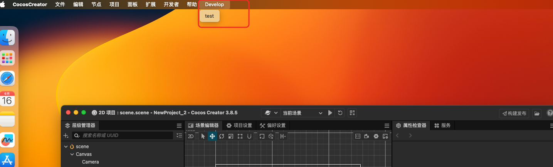Open the Develop menu

[x=215, y=5]
